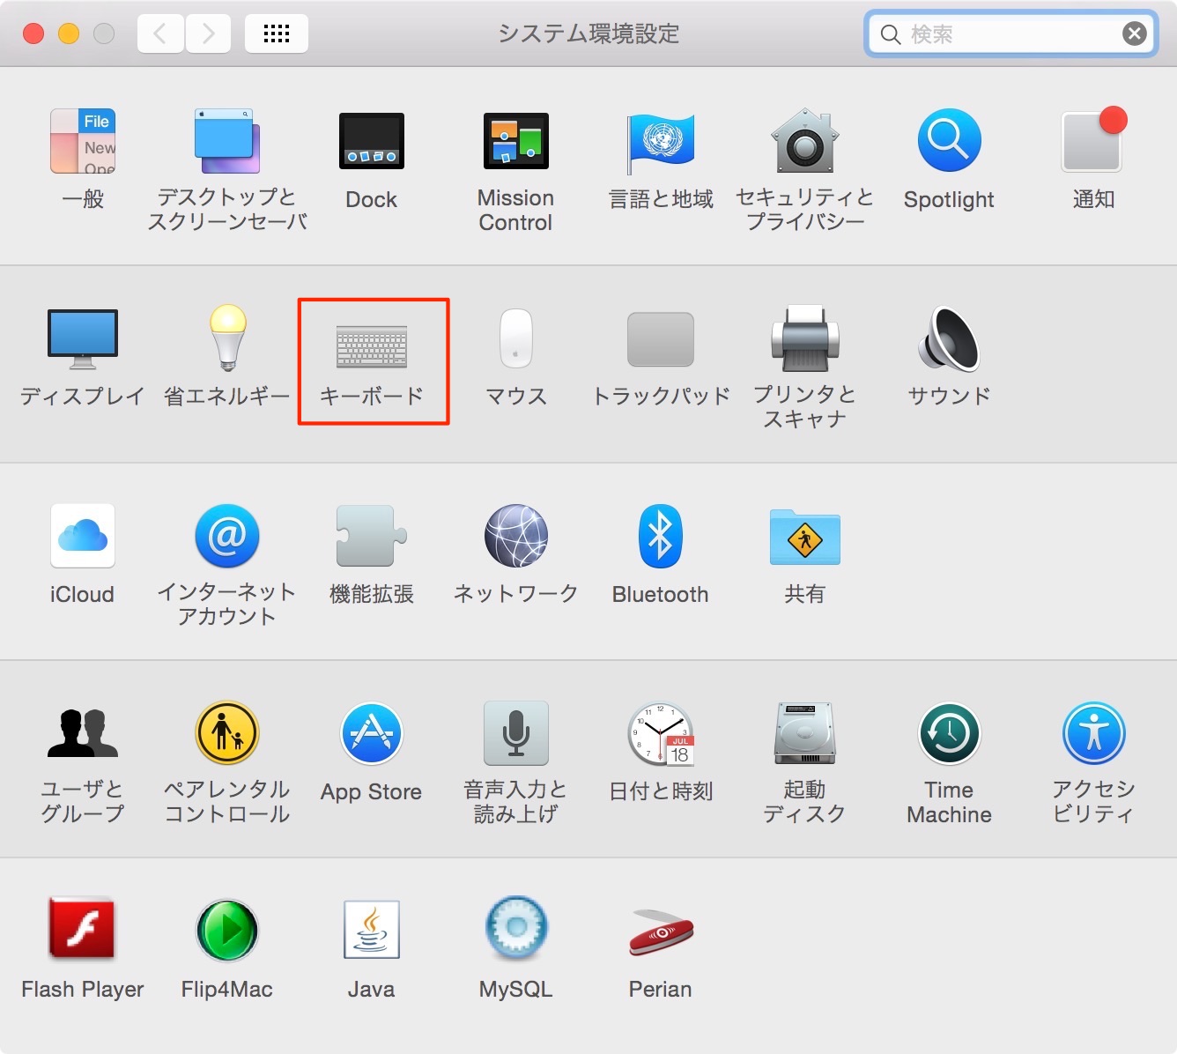Viewport: 1177px width, 1054px height.
Task: Click the forward navigation arrow
Action: [208, 33]
